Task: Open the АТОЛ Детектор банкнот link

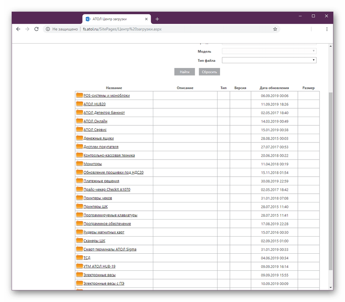Action: 104,113
